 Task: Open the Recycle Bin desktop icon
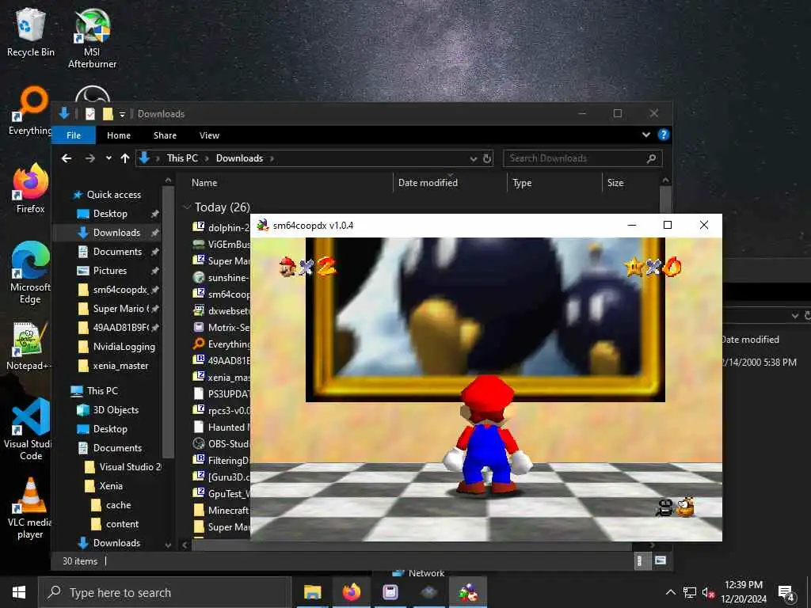pos(31,33)
